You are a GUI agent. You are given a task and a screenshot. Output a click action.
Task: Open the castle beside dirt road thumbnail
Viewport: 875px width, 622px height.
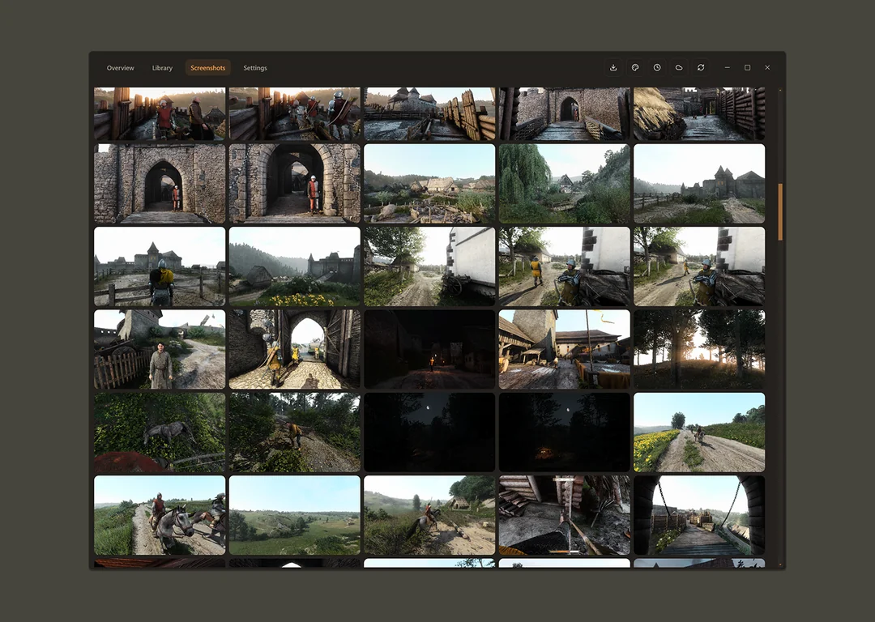coord(699,184)
